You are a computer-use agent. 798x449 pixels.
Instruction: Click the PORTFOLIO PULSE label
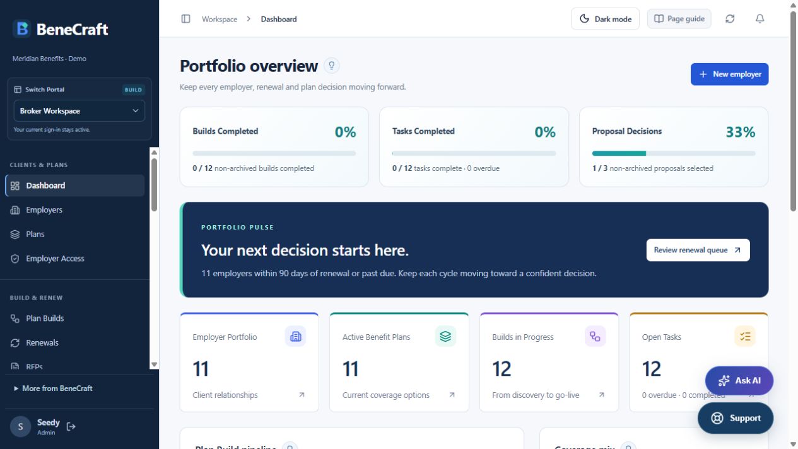[238, 227]
